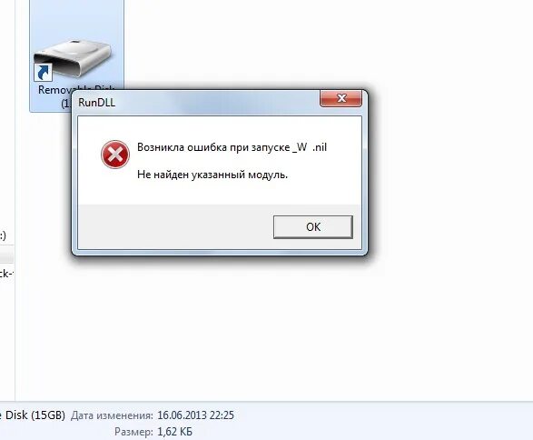The height and width of the screenshot is (440, 533).
Task: Close the RunDLL error dialog with X
Action: tap(341, 98)
